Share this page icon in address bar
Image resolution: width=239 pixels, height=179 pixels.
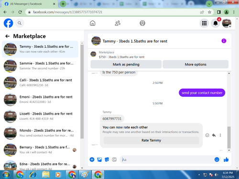pyautogui.click(x=202, y=12)
